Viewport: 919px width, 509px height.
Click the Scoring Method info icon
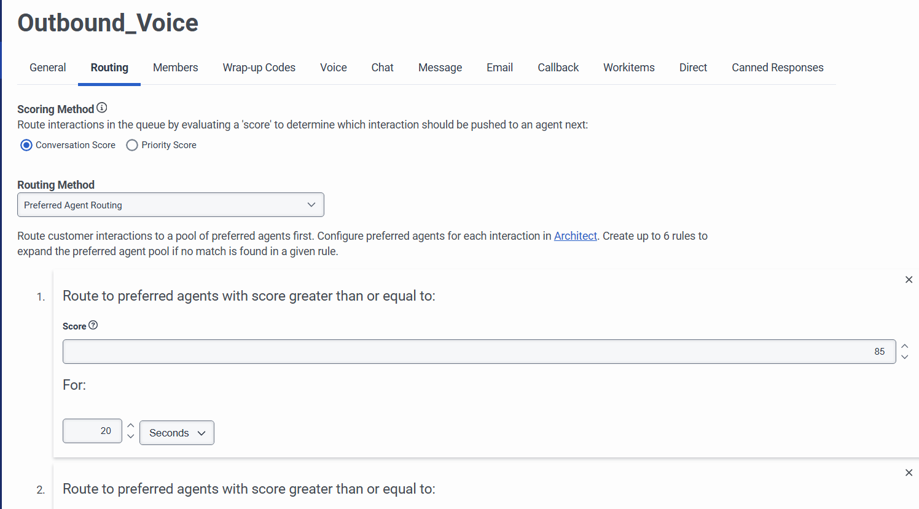click(x=102, y=108)
